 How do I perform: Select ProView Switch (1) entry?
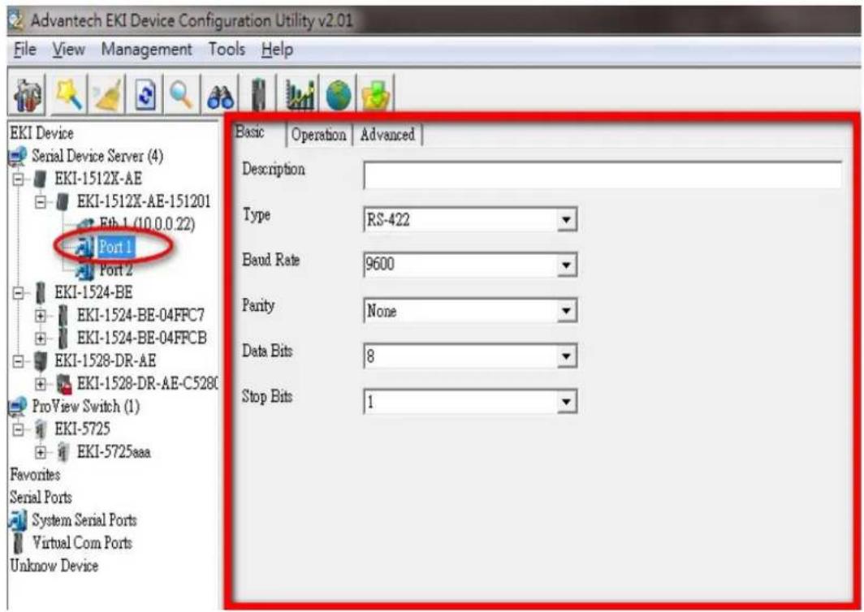click(85, 407)
